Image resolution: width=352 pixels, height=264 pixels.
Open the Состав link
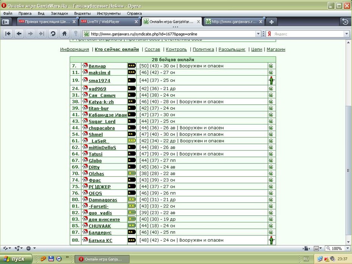(153, 49)
